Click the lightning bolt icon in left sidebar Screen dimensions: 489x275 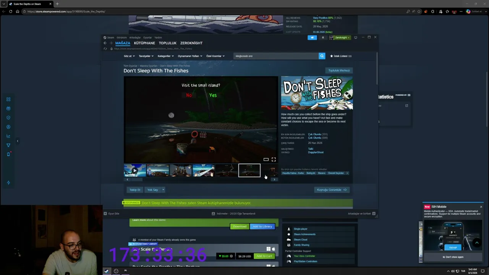[8, 183]
